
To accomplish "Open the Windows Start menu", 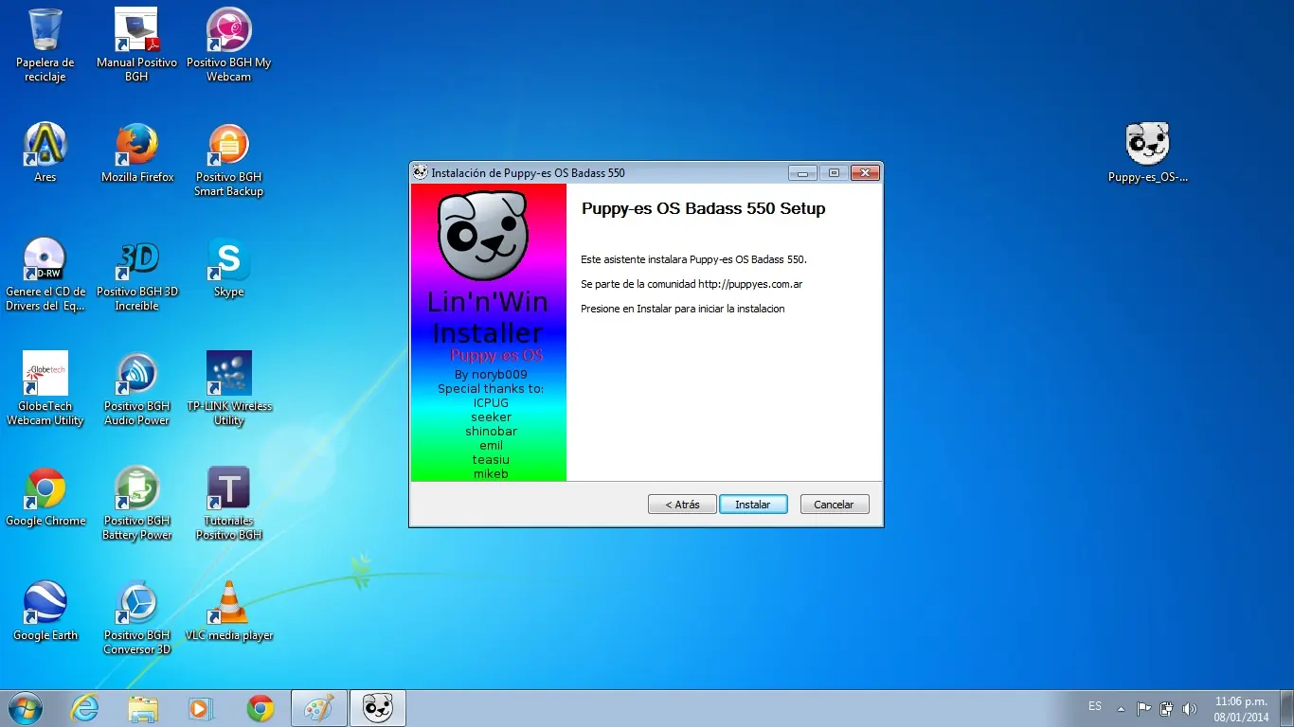I will [25, 708].
